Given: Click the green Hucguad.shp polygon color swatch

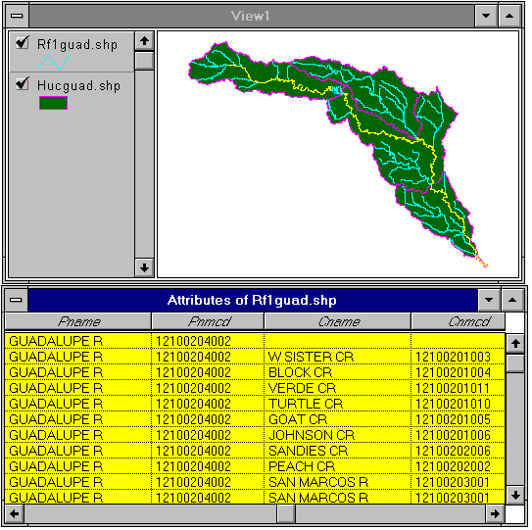Looking at the screenshot, I should click(53, 103).
